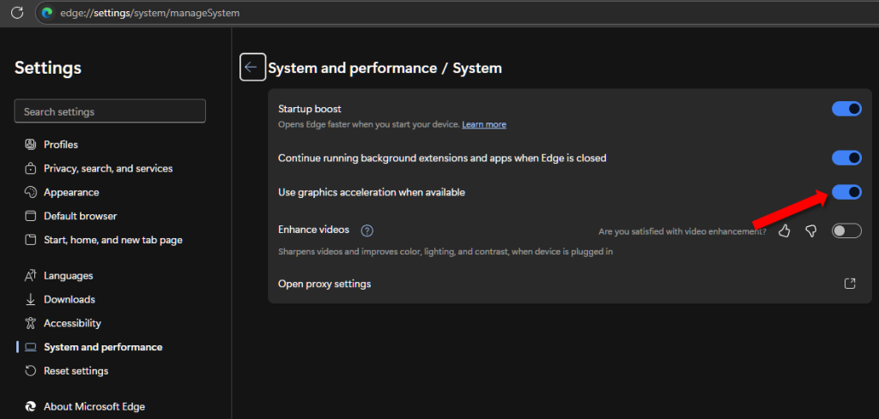Image resolution: width=879 pixels, height=419 pixels.
Task: Open the Downloads settings page
Action: [69, 299]
